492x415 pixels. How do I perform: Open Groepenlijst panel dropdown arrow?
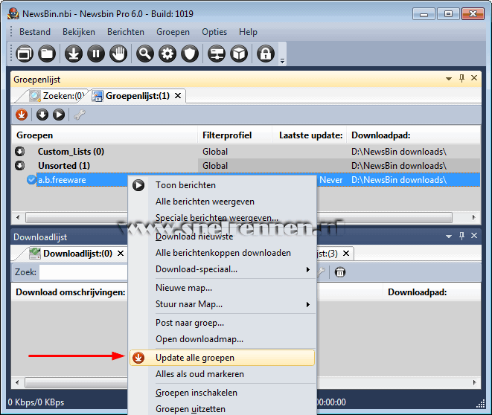[449, 79]
